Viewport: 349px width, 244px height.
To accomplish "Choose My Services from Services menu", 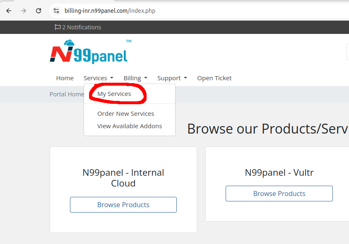I will click(114, 94).
